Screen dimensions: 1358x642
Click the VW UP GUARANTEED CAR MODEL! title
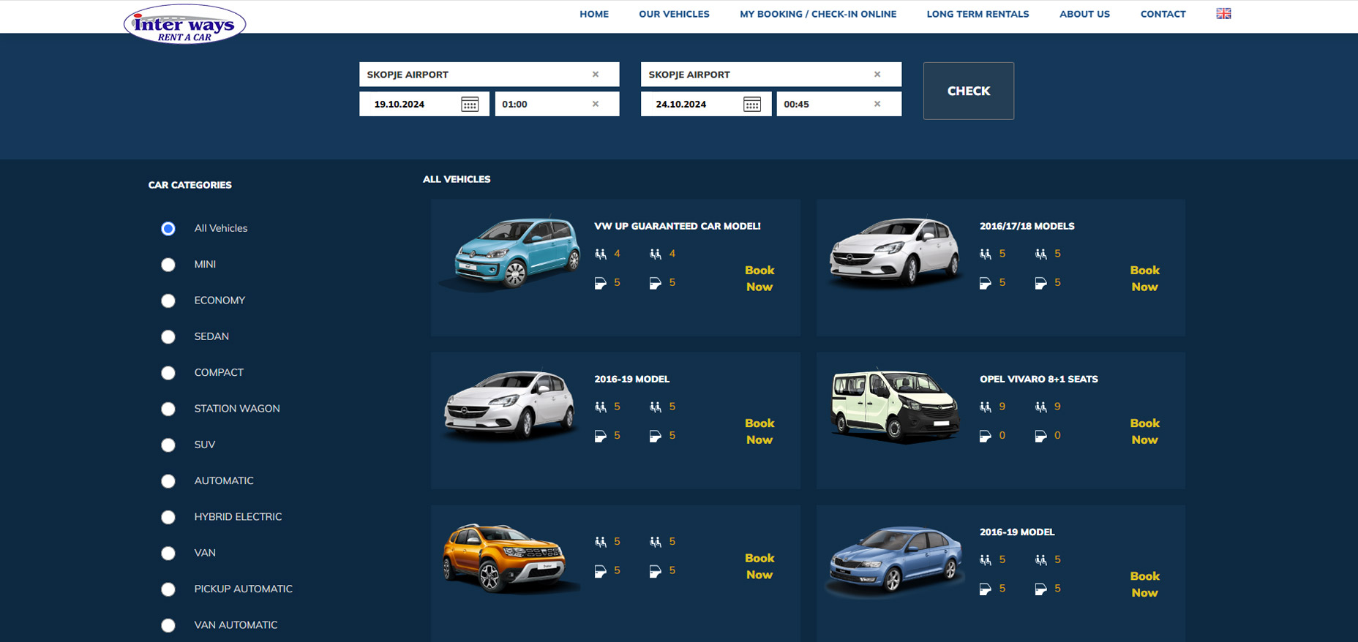pos(678,226)
